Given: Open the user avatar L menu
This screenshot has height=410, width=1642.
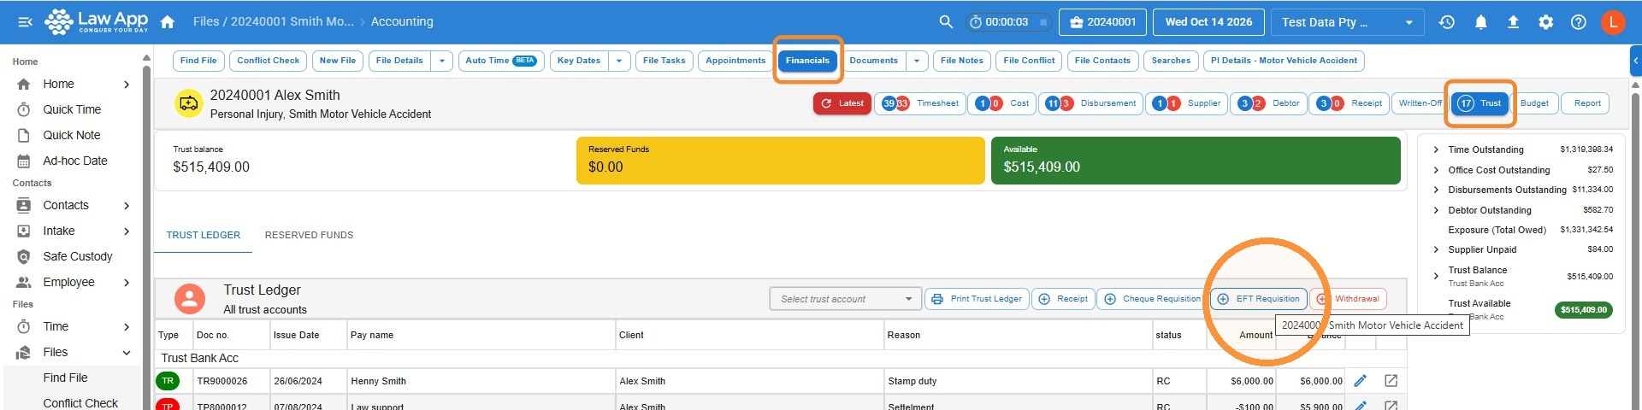Looking at the screenshot, I should click(x=1613, y=22).
